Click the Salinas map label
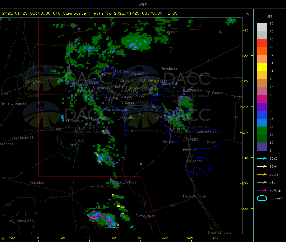Image resolution: width=286 pixels, height=242 pixels. click(55, 129)
